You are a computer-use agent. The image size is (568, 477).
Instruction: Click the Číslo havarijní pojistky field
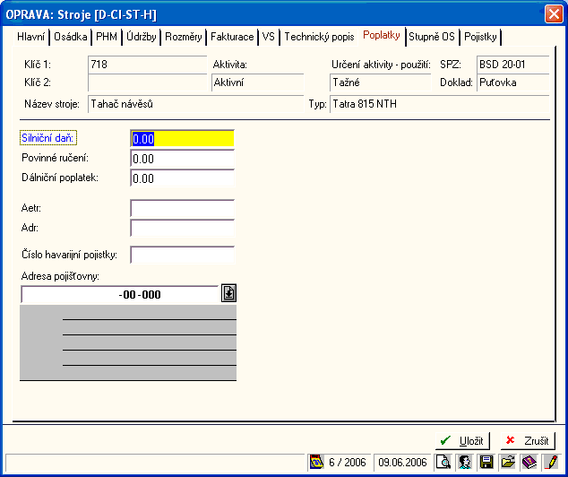tap(182, 256)
